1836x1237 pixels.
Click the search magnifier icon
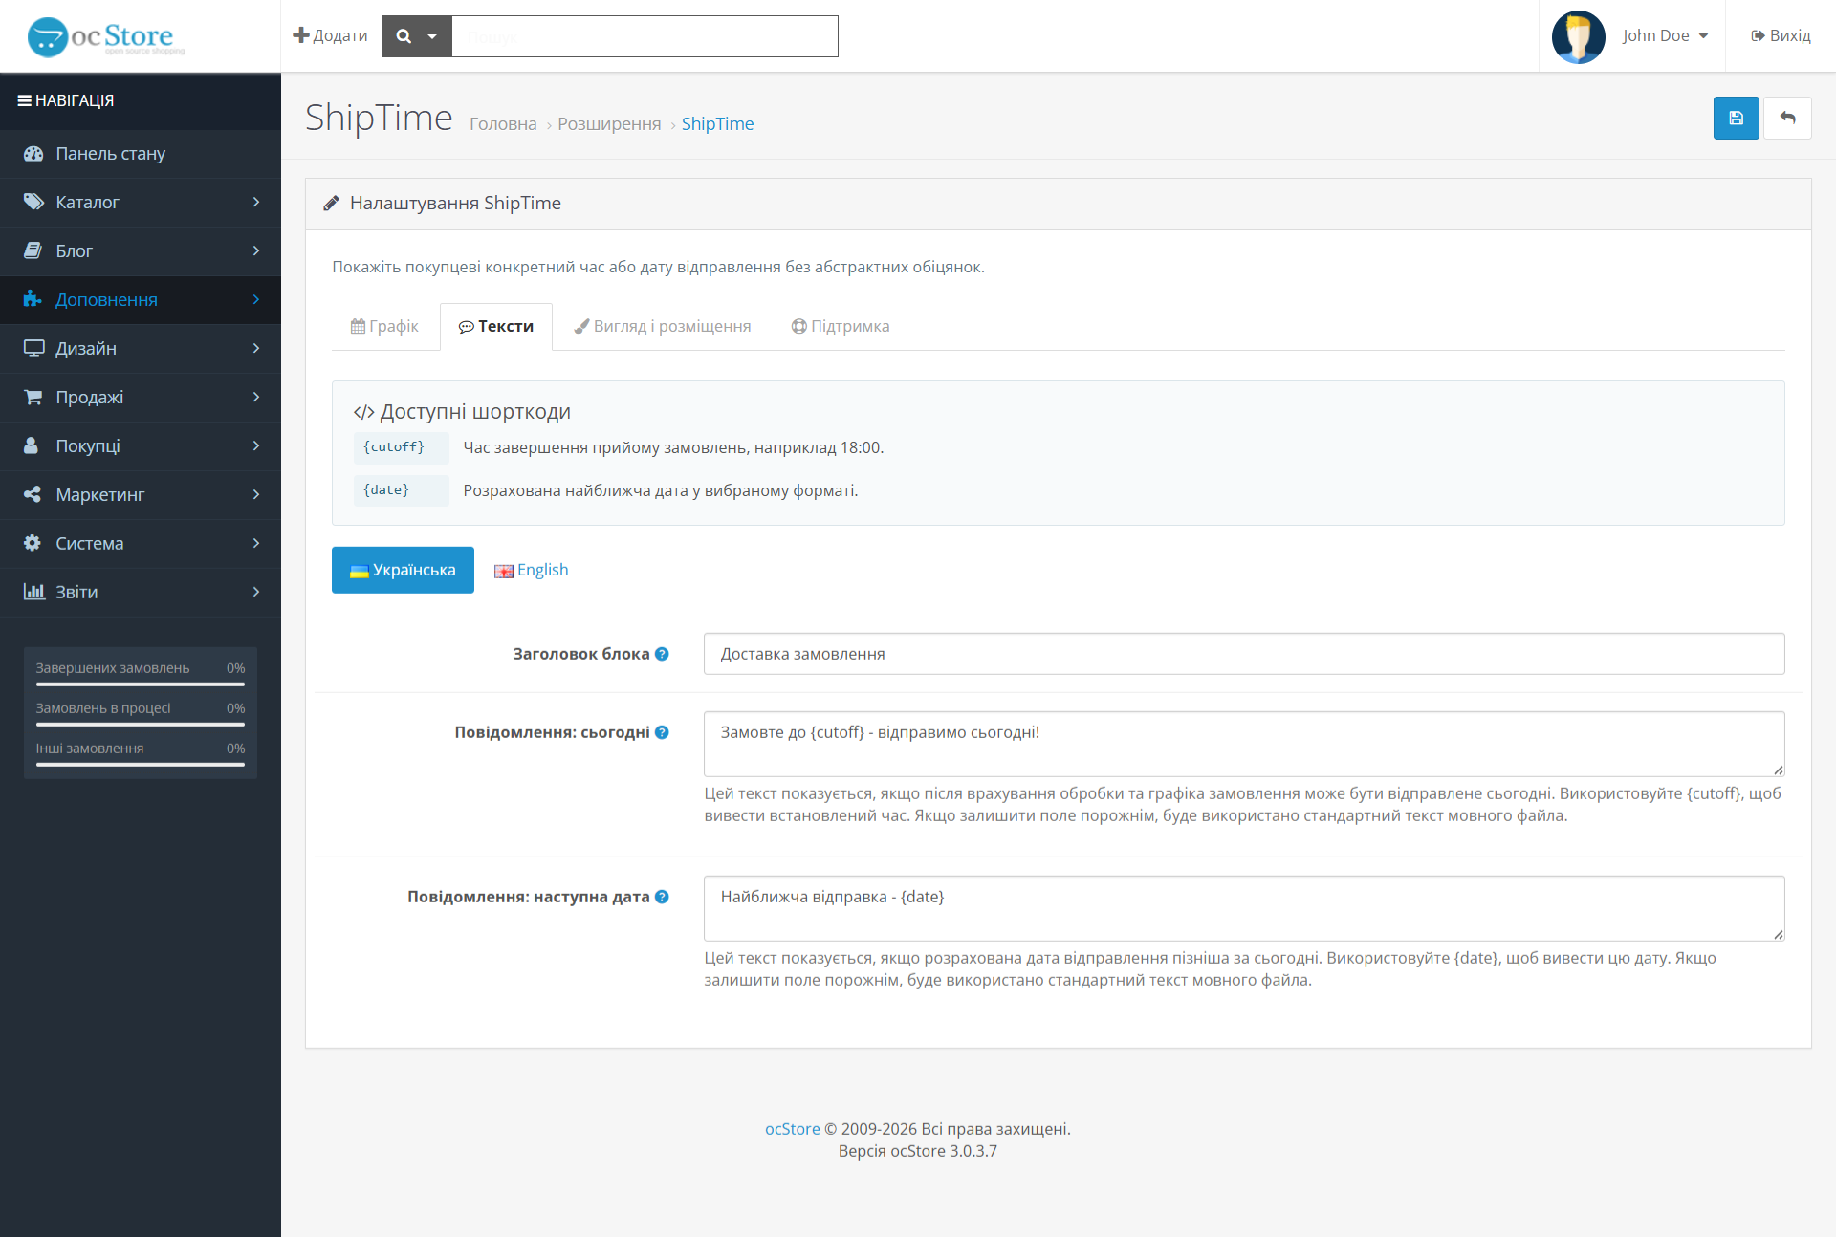pyautogui.click(x=404, y=36)
